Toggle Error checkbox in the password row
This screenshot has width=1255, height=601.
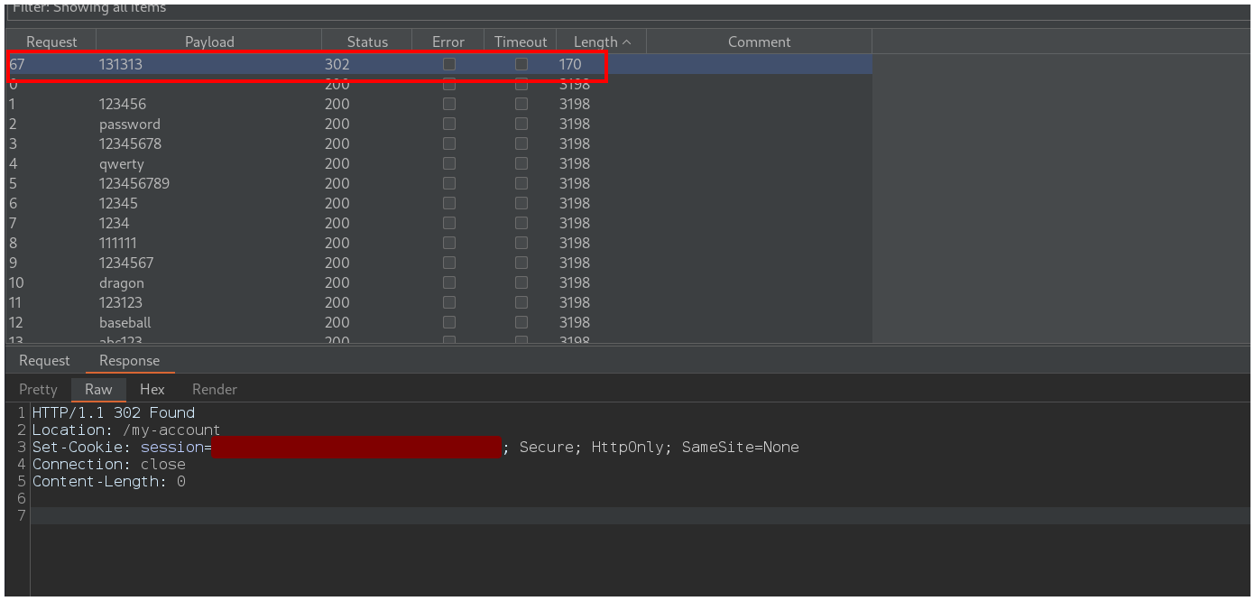click(x=448, y=125)
